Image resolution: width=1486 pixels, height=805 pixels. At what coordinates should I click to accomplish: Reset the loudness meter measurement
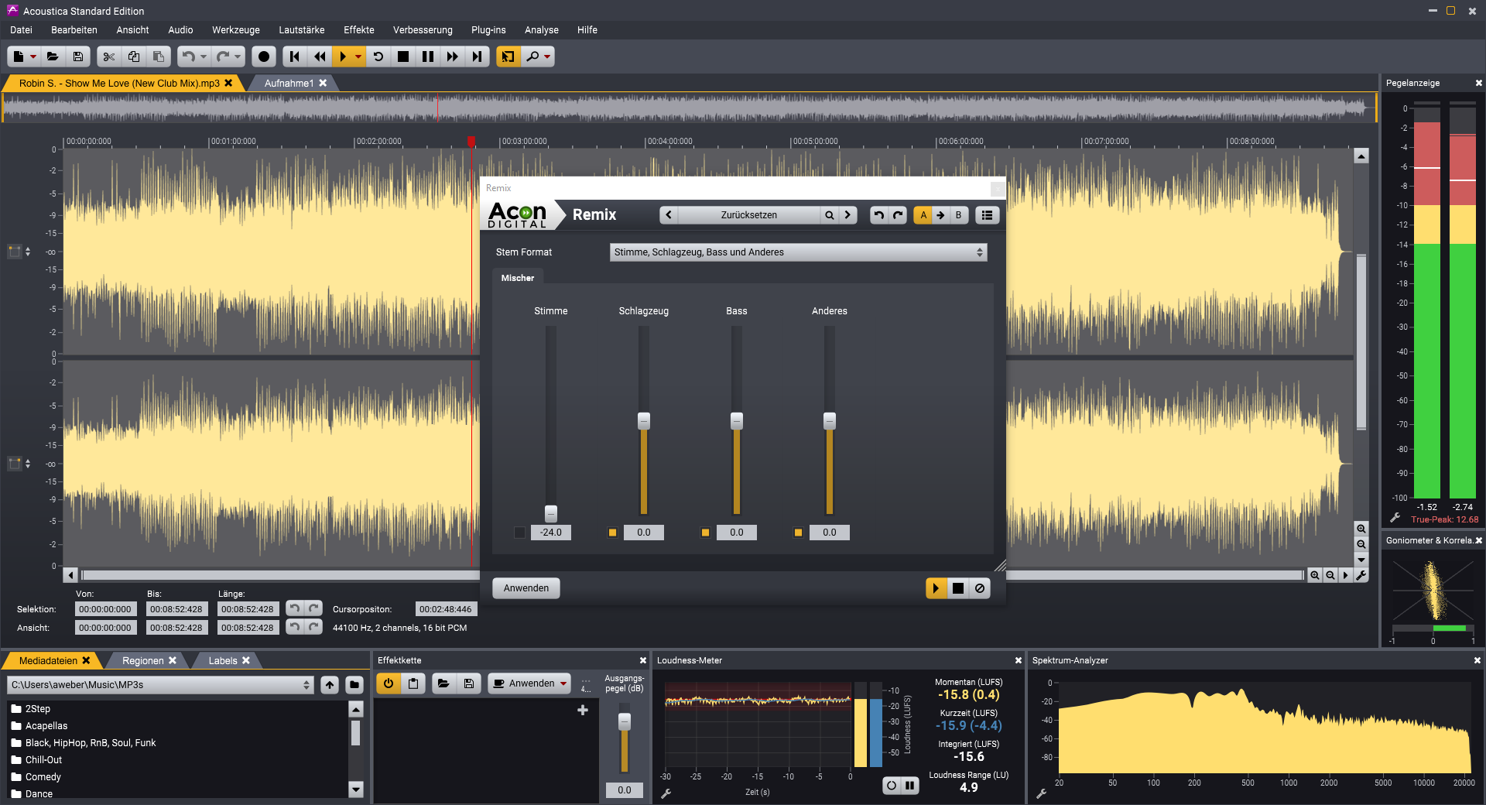coord(892,786)
